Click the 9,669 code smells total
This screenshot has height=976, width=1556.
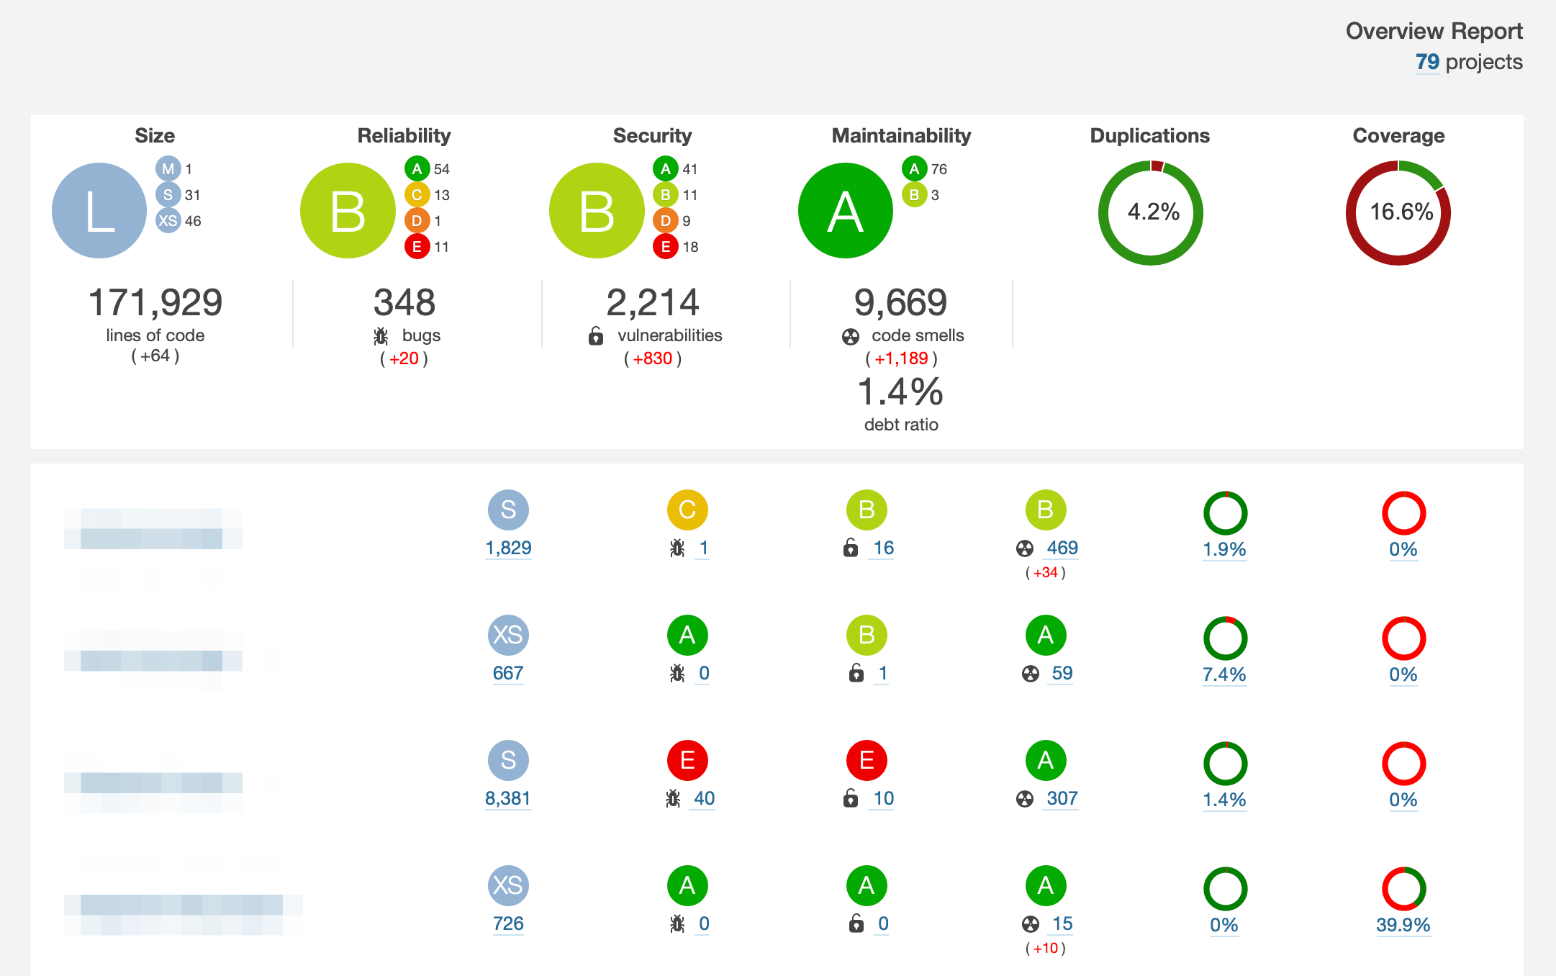tap(901, 302)
